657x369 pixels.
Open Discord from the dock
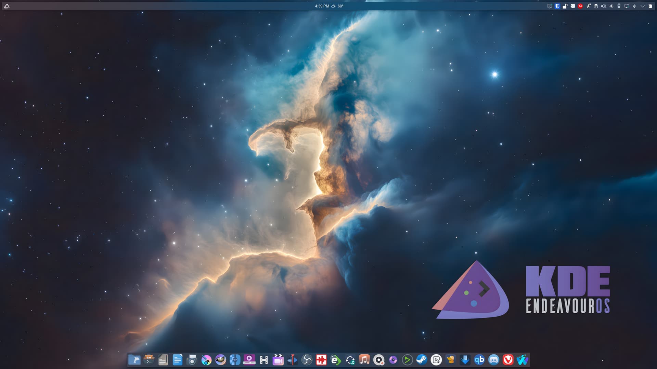click(494, 360)
